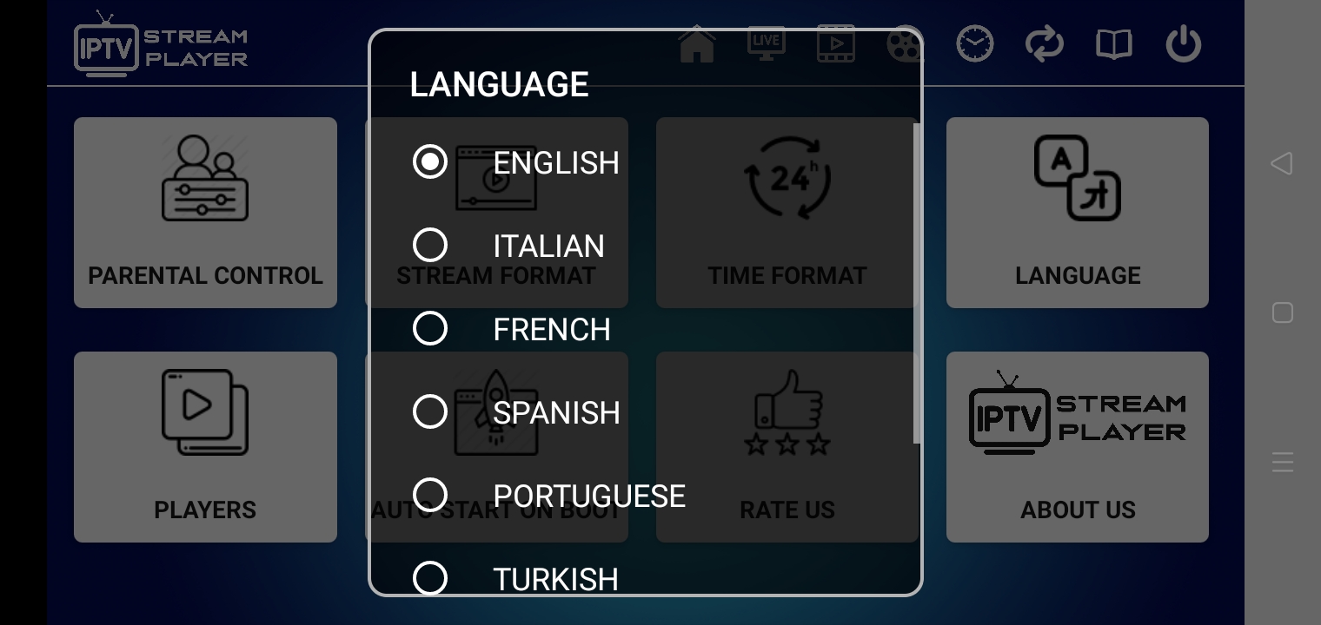
Task: Tap Android home square button
Action: [1282, 312]
